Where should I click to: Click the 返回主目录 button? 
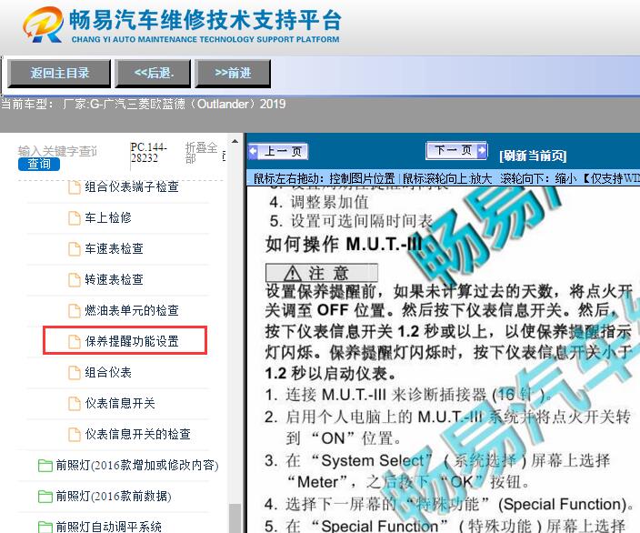[x=59, y=74]
